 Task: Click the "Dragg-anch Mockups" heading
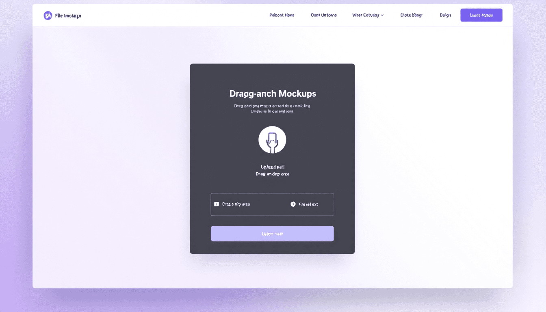(272, 93)
